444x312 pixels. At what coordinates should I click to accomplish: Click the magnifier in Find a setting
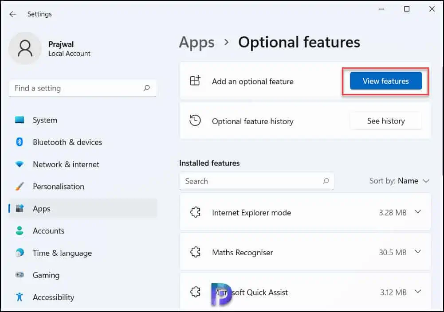click(x=147, y=88)
